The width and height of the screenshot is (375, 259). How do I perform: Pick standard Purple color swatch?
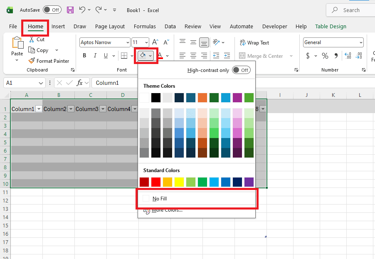(x=249, y=182)
